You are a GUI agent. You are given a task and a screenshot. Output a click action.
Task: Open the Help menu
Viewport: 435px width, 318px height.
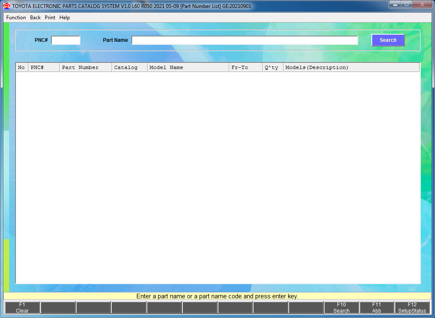(x=64, y=18)
